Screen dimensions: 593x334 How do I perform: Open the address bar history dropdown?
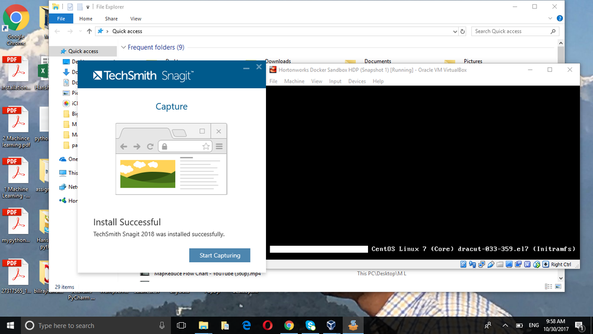coord(455,31)
